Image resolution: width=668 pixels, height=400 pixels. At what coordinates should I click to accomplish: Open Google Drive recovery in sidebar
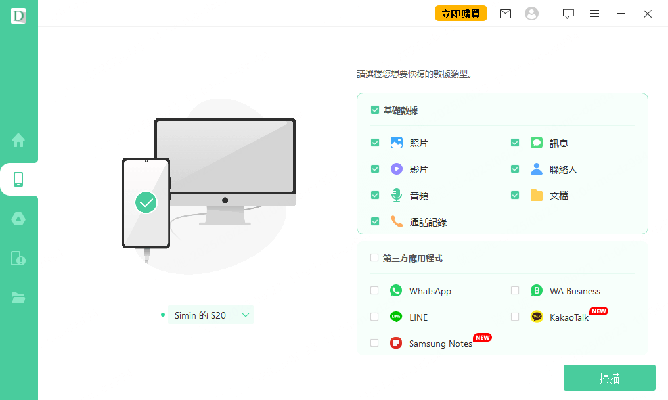[x=18, y=219]
